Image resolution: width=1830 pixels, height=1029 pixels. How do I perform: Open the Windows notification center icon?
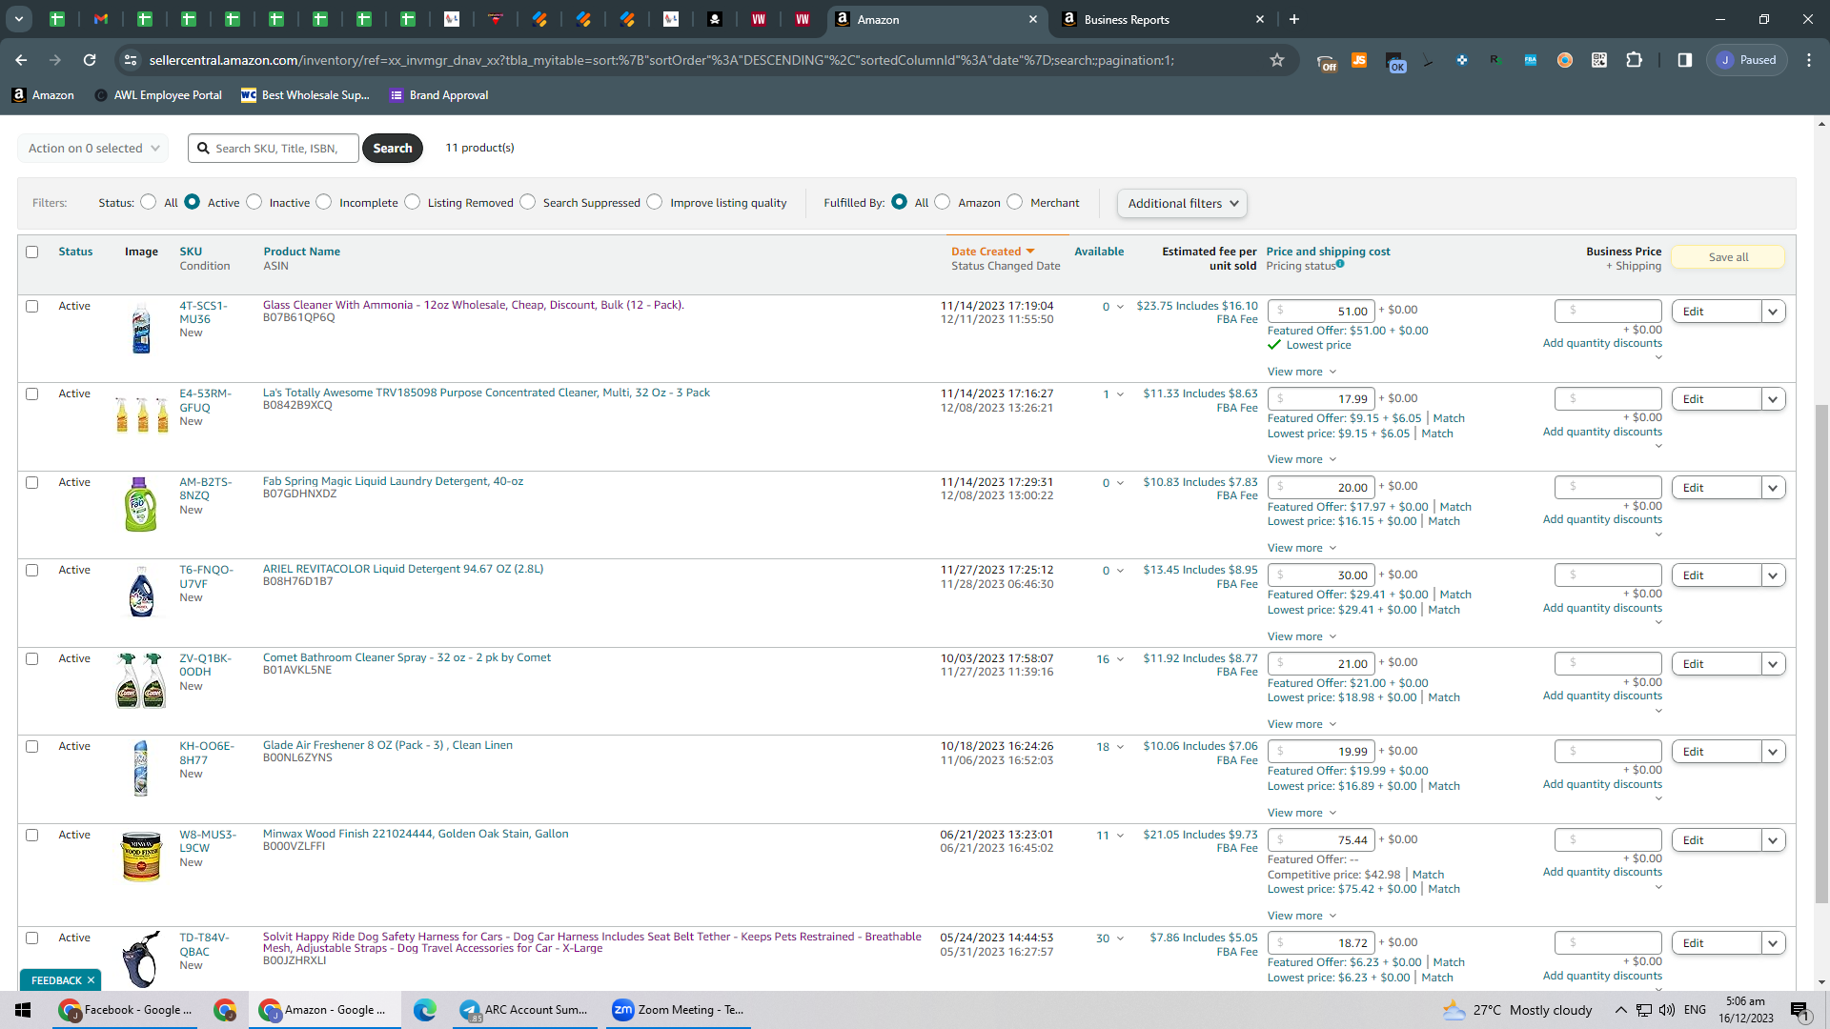(x=1799, y=1010)
